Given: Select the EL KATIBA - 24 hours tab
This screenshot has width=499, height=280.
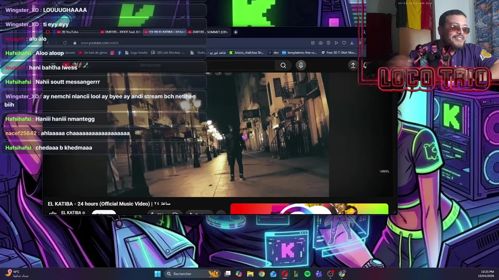Looking at the screenshot, I should [x=165, y=32].
